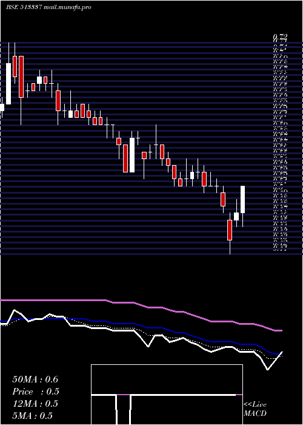Click the 0.72 top price axis label
The width and height of the screenshot is (303, 425).
coord(280,37)
